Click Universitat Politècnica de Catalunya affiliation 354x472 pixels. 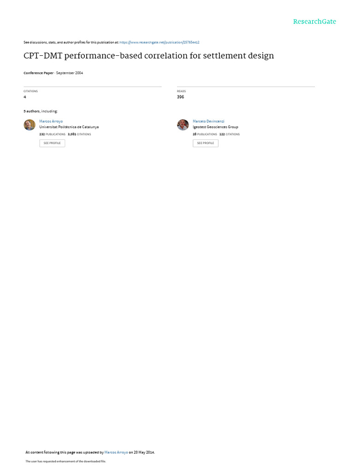(69, 127)
